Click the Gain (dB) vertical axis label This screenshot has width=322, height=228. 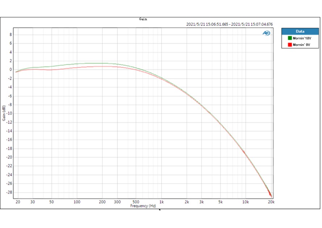coord(4,113)
